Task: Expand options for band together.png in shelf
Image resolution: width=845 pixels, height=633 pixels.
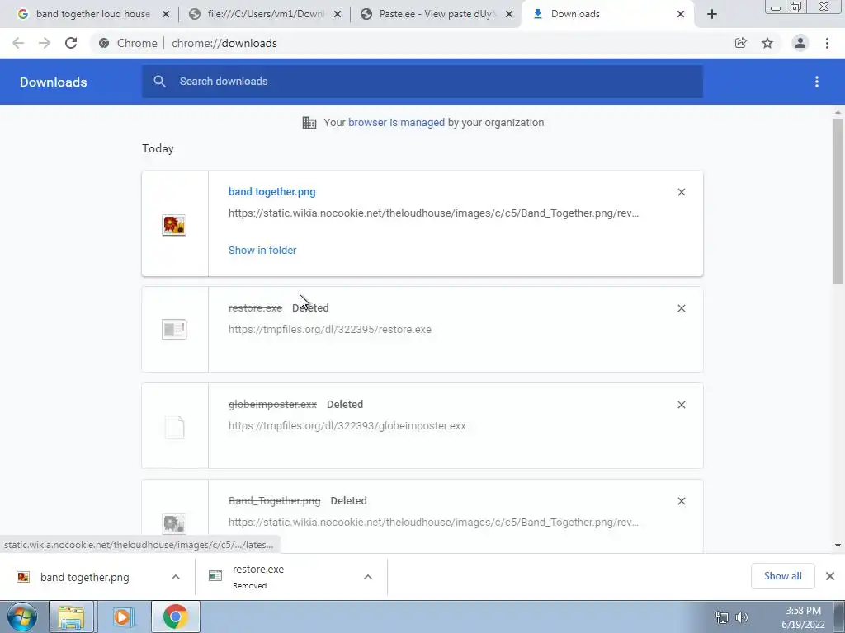Action: click(x=176, y=577)
